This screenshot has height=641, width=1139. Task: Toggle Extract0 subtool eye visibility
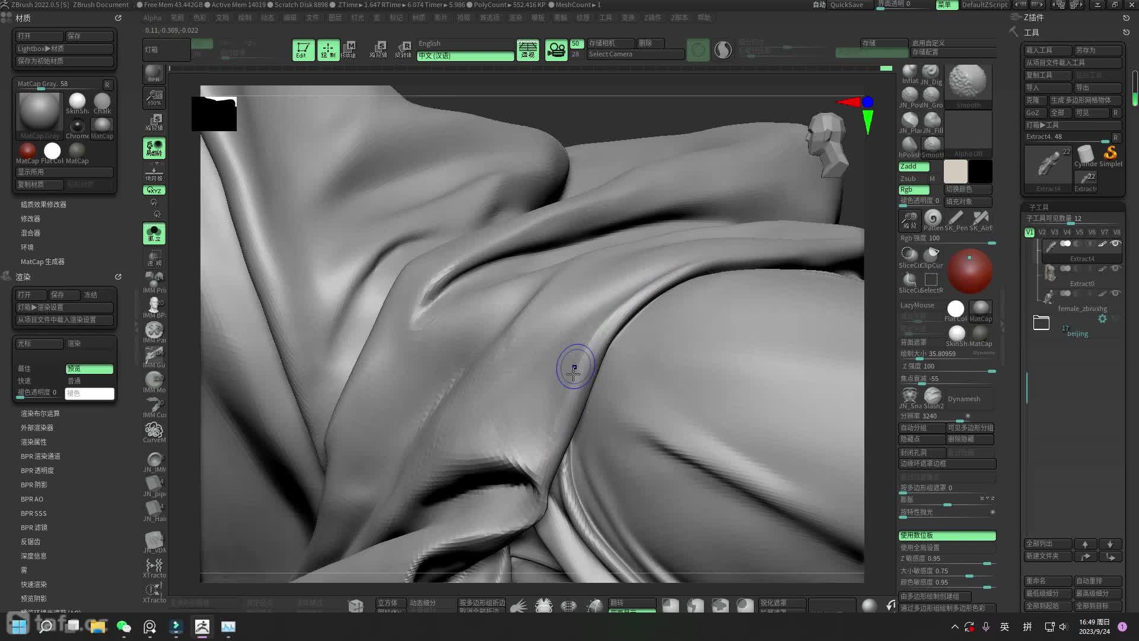1115,269
